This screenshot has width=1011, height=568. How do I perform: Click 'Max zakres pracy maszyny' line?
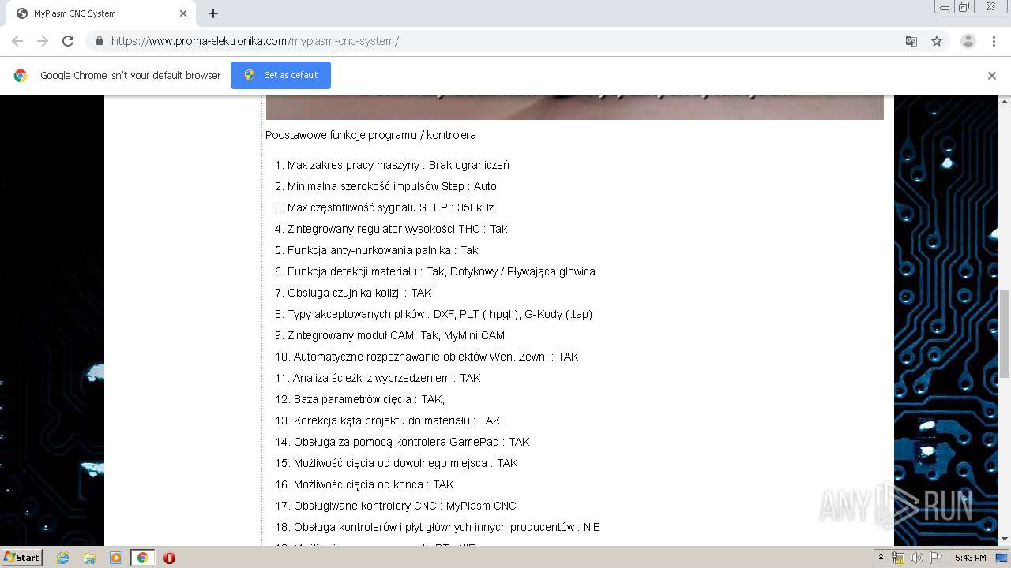(x=398, y=165)
